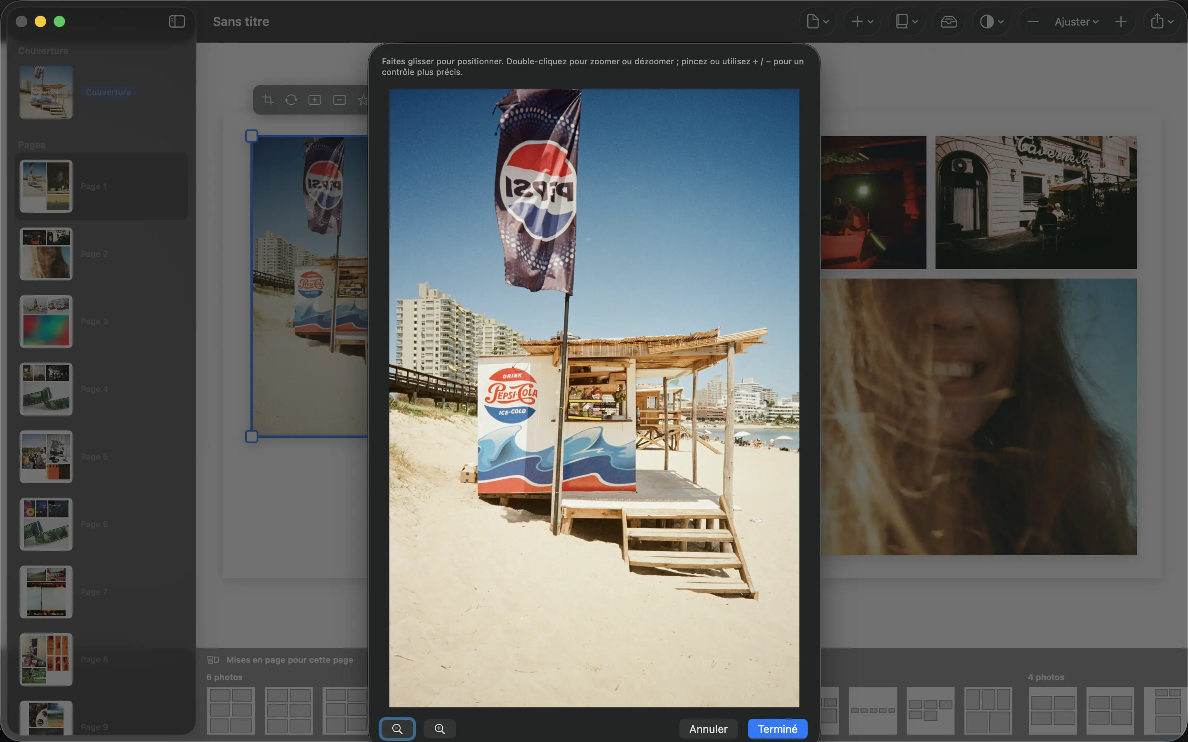Select Page 2 in the sidebar
The image size is (1188, 742).
pyautogui.click(x=101, y=254)
